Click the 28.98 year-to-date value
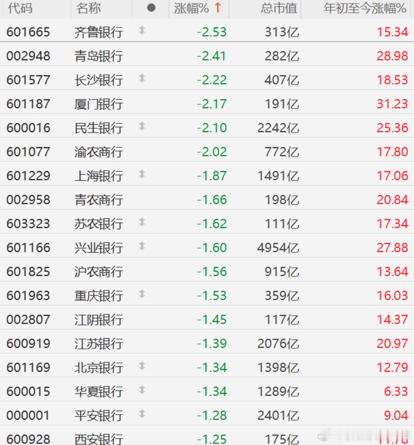Image resolution: width=414 pixels, height=445 pixels. (x=392, y=56)
